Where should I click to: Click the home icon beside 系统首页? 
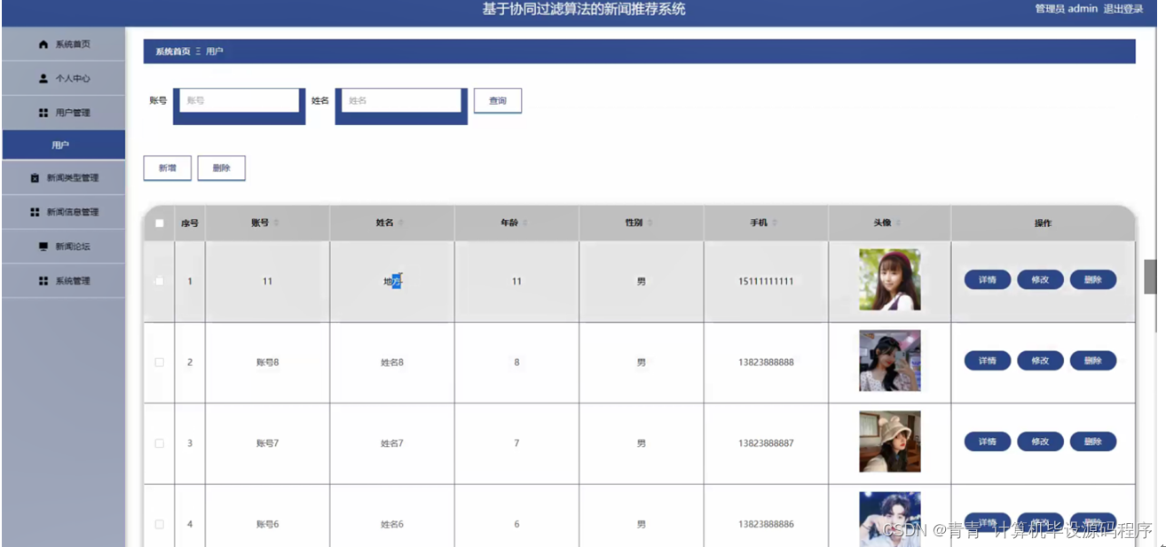point(43,44)
